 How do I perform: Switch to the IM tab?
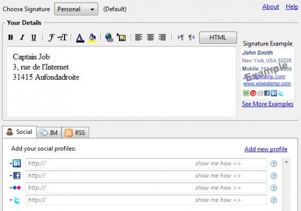click(49, 132)
